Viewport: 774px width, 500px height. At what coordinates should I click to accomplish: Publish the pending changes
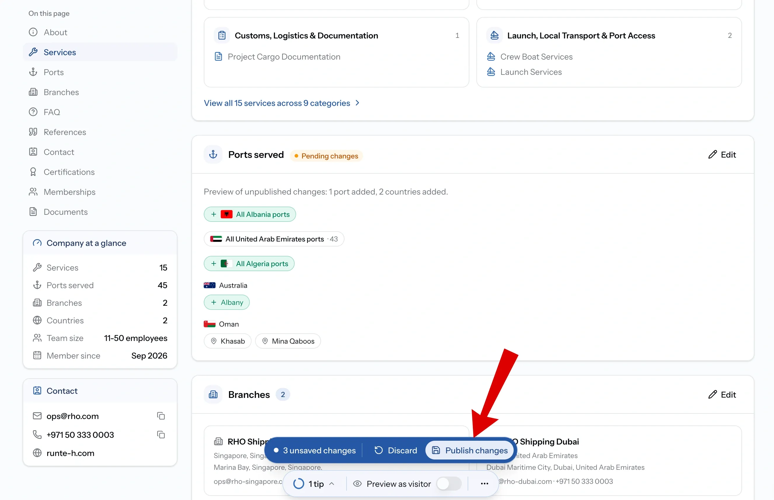click(470, 450)
